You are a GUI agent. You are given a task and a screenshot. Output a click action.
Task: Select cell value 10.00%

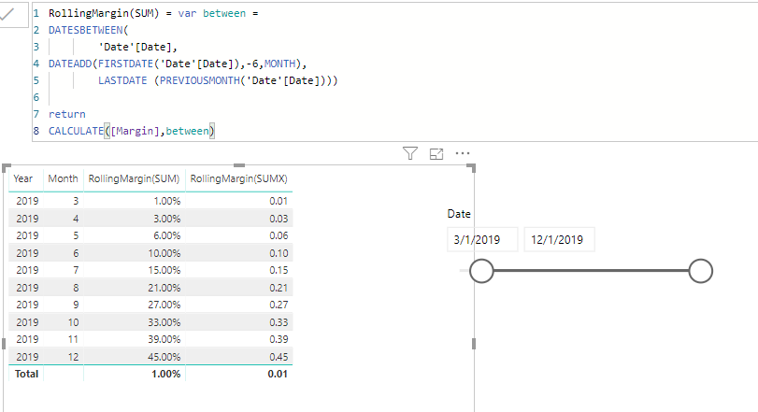click(x=164, y=253)
